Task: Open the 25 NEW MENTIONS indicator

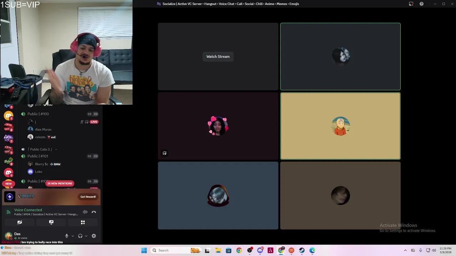Action: (x=60, y=183)
